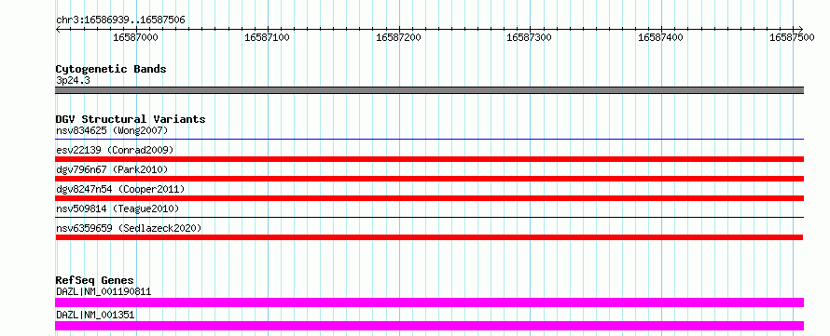
Task: Click the DGV Structural Variants track title
Action: point(131,119)
